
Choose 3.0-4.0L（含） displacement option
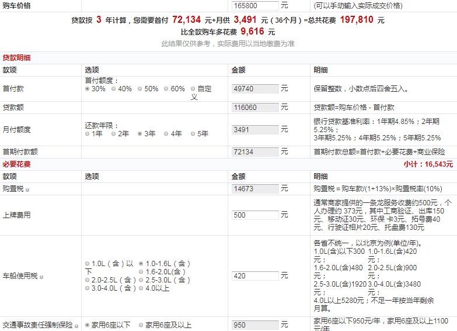(x=87, y=288)
